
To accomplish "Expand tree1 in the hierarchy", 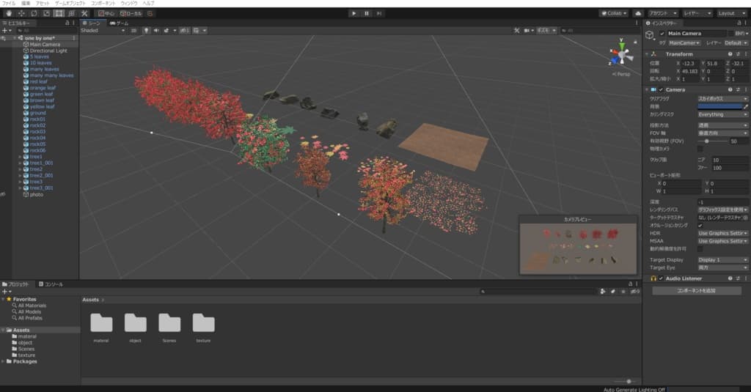I will (x=20, y=157).
